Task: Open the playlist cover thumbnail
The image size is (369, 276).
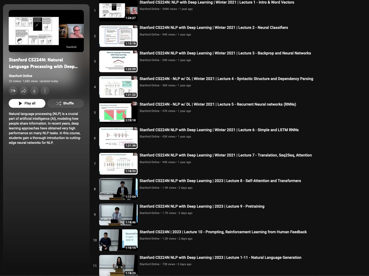Action: point(46,31)
